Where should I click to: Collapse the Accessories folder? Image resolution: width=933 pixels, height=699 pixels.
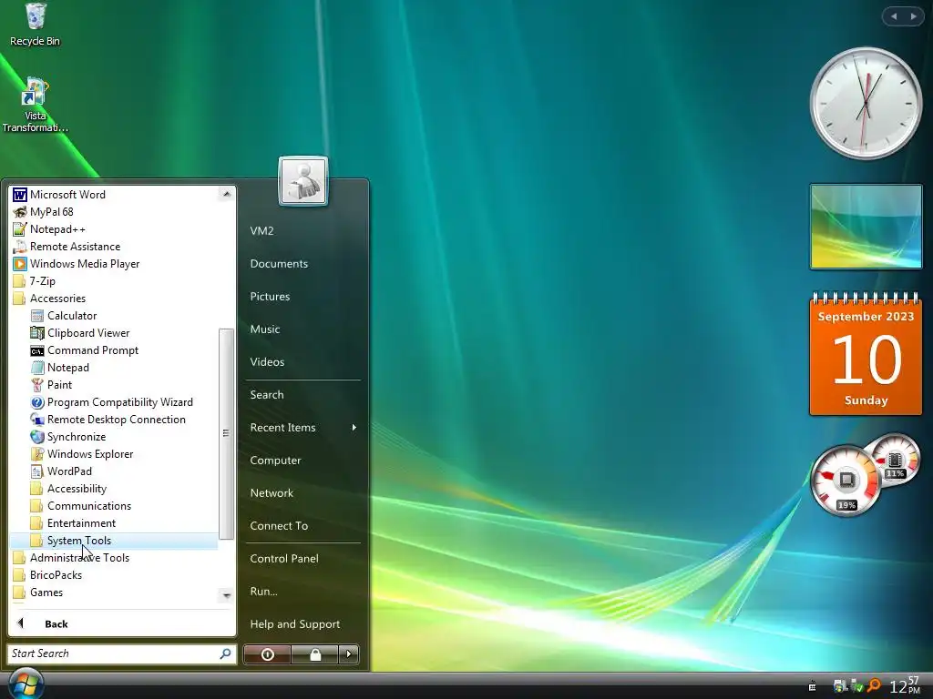click(49, 298)
